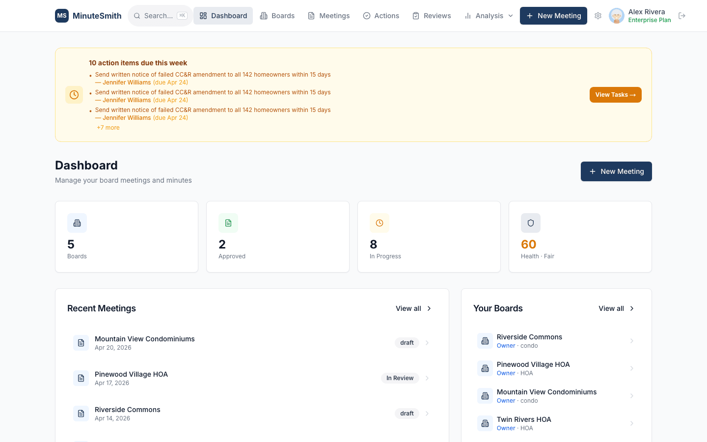The image size is (707, 442).
Task: Click the green document icon on the Approved card
Action: point(228,223)
